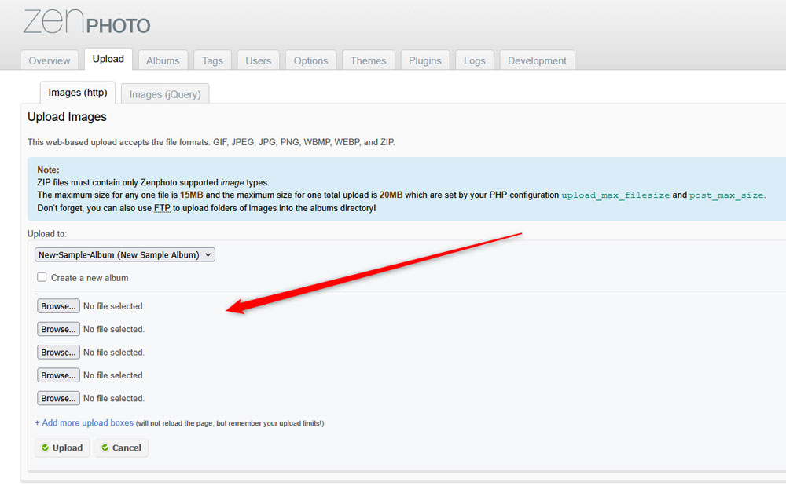Click the Cancel button
This screenshot has height=486, width=786.
pyautogui.click(x=122, y=448)
